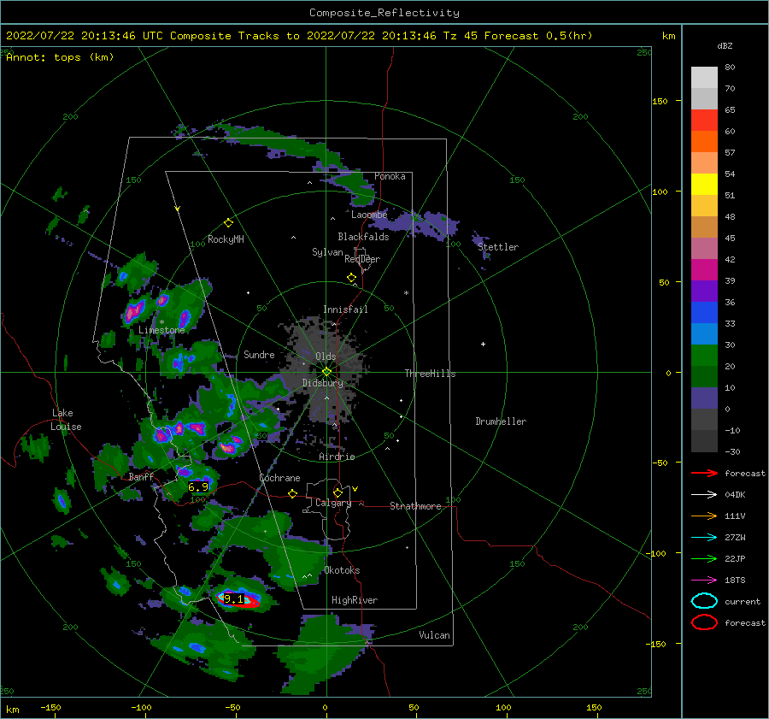The image size is (769, 719).
Task: Click the RedDeer city label
Action: click(x=362, y=259)
